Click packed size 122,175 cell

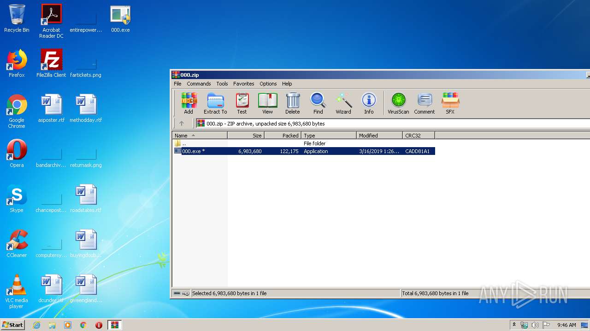pyautogui.click(x=289, y=151)
